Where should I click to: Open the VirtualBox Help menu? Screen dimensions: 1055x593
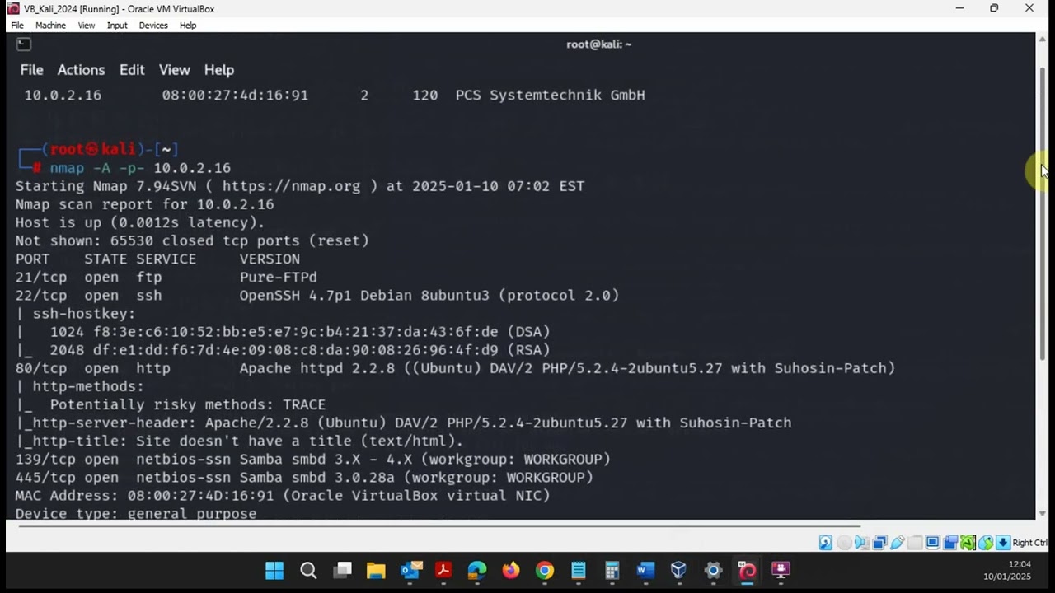coord(188,26)
